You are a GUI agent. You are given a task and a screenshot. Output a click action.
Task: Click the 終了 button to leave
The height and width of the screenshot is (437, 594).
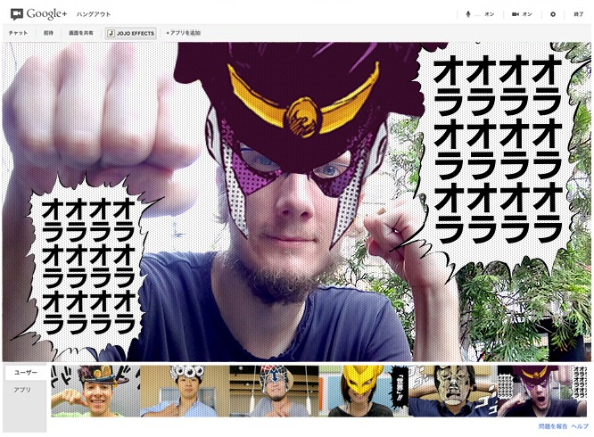point(579,14)
